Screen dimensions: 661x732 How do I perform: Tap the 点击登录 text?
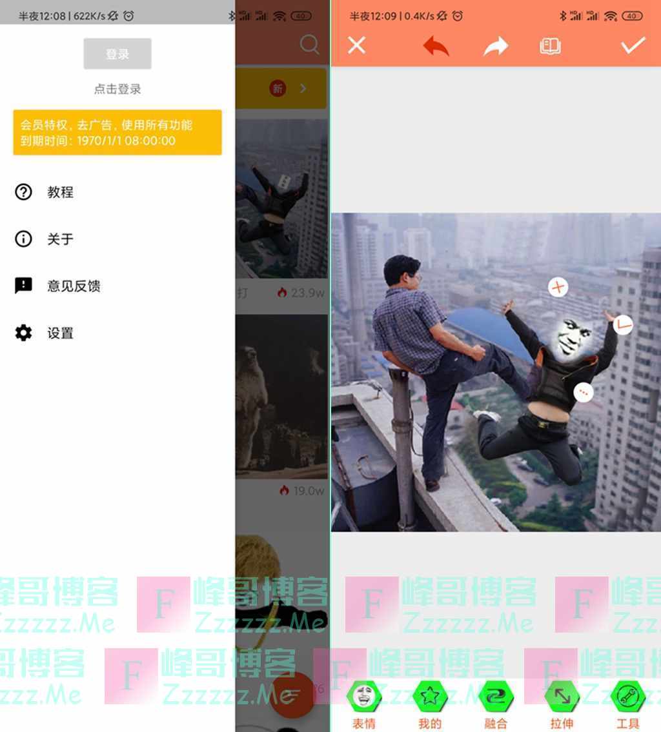click(x=117, y=89)
